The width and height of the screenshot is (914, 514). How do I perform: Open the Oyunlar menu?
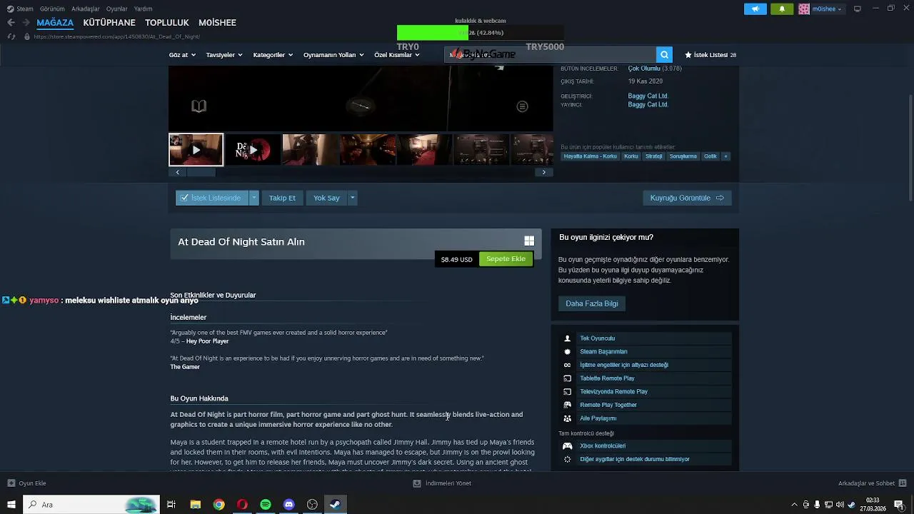tap(117, 9)
